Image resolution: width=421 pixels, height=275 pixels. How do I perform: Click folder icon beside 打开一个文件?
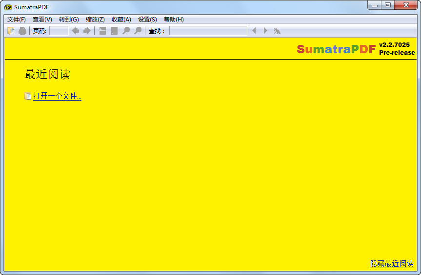[28, 96]
